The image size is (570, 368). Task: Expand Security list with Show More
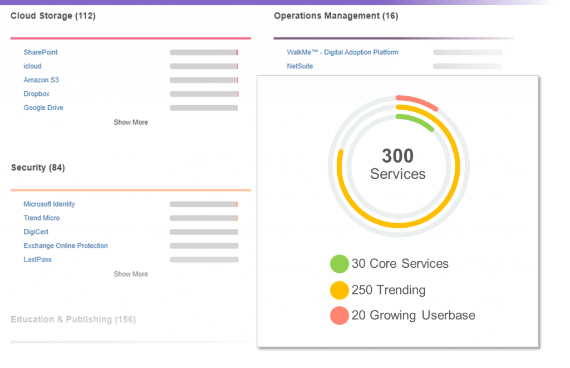coord(131,274)
